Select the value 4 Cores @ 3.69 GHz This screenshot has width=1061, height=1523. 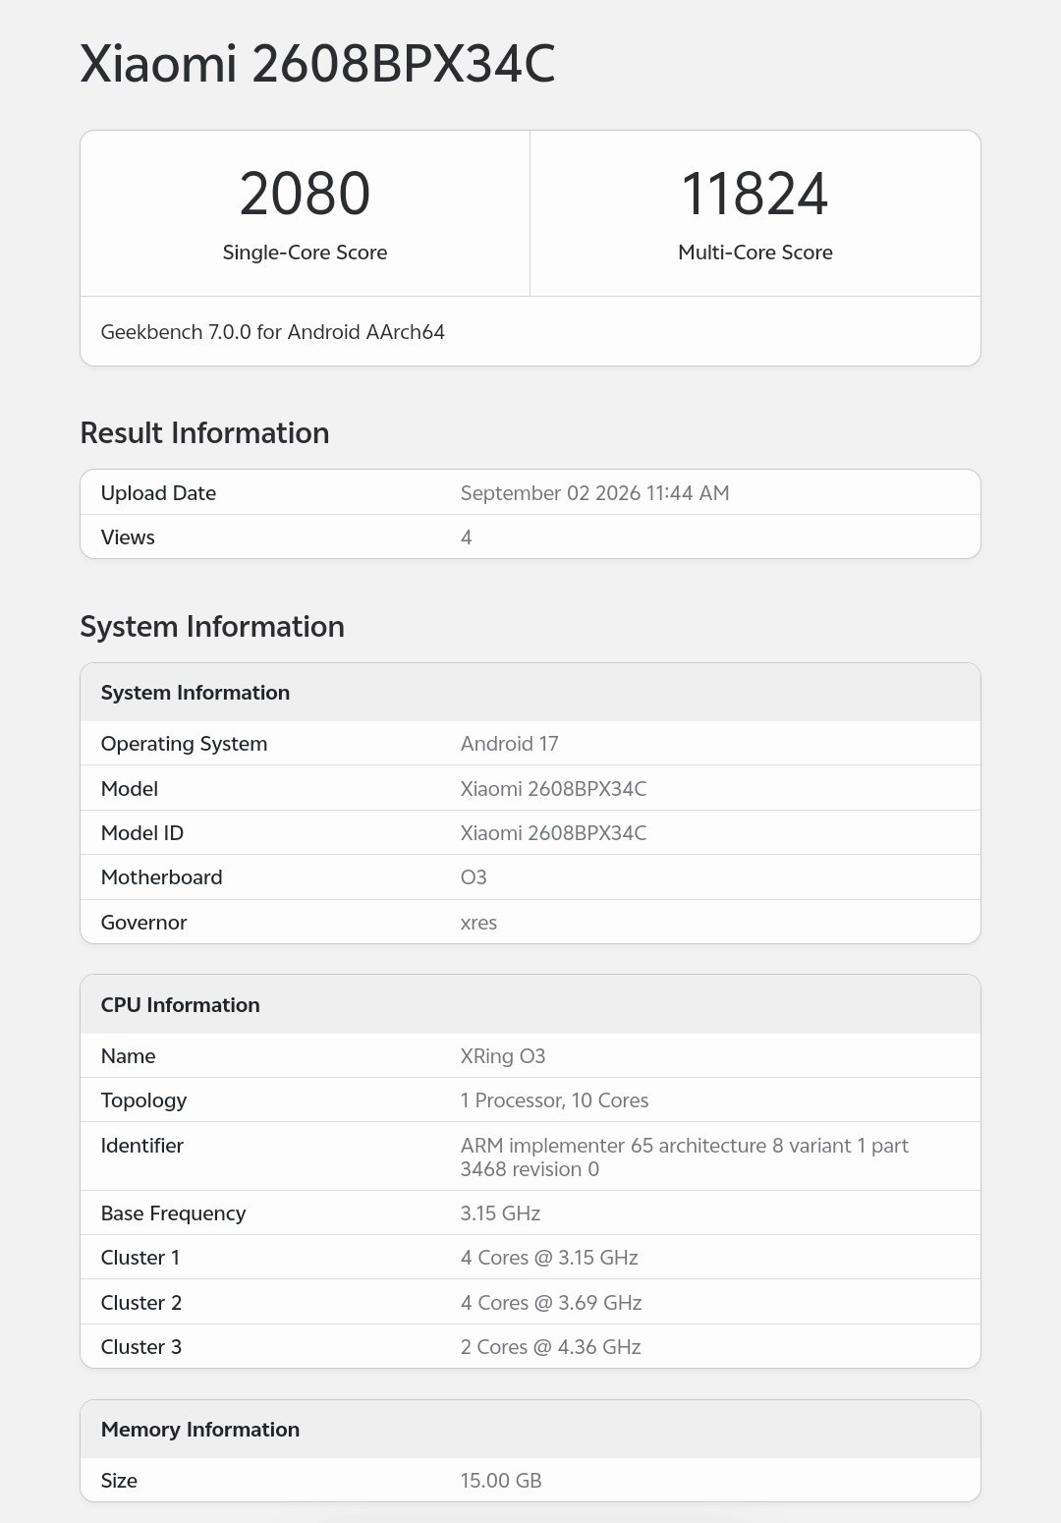[551, 1303]
